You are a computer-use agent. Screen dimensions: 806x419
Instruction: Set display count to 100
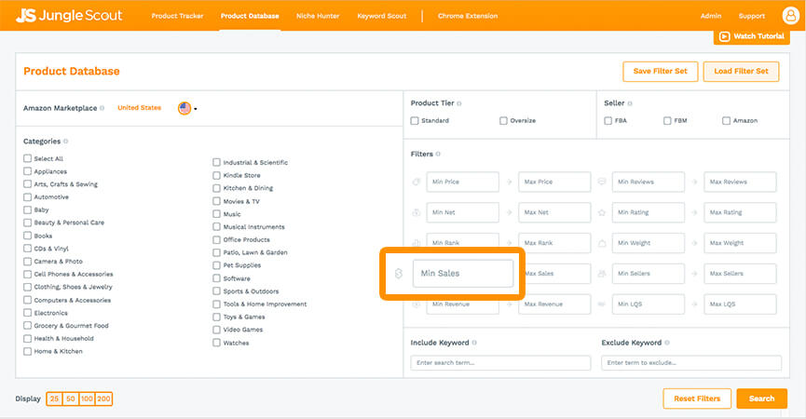[87, 399]
